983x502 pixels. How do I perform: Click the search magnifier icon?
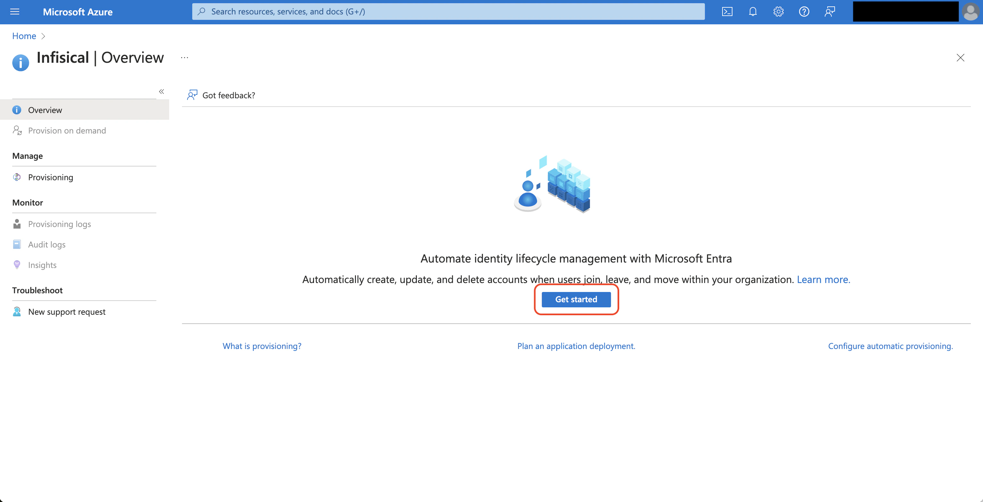pos(201,12)
